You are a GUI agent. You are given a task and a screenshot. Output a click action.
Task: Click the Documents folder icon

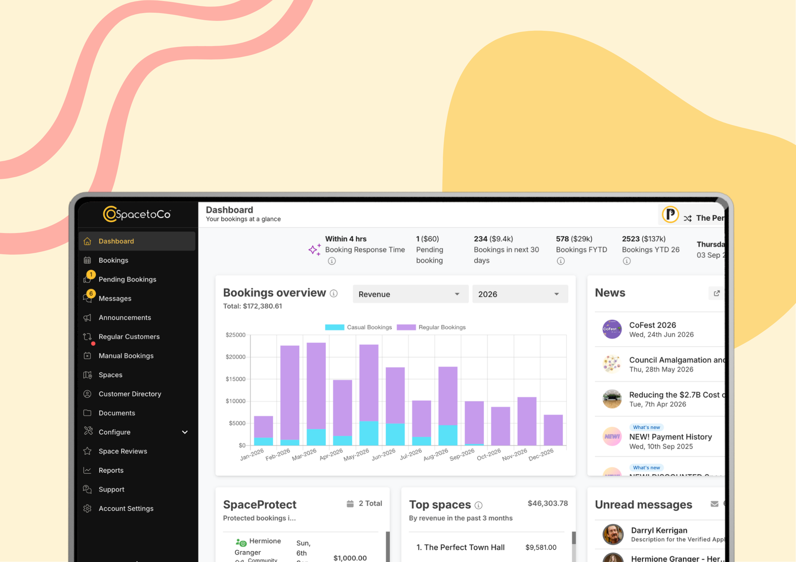pos(87,413)
